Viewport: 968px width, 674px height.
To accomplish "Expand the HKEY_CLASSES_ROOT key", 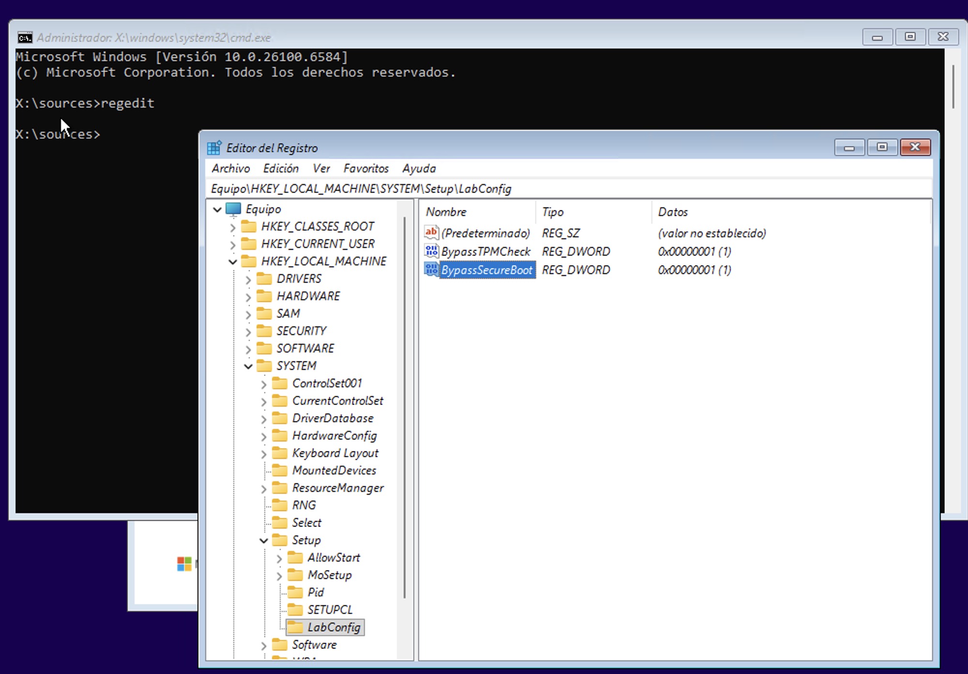I will point(233,227).
